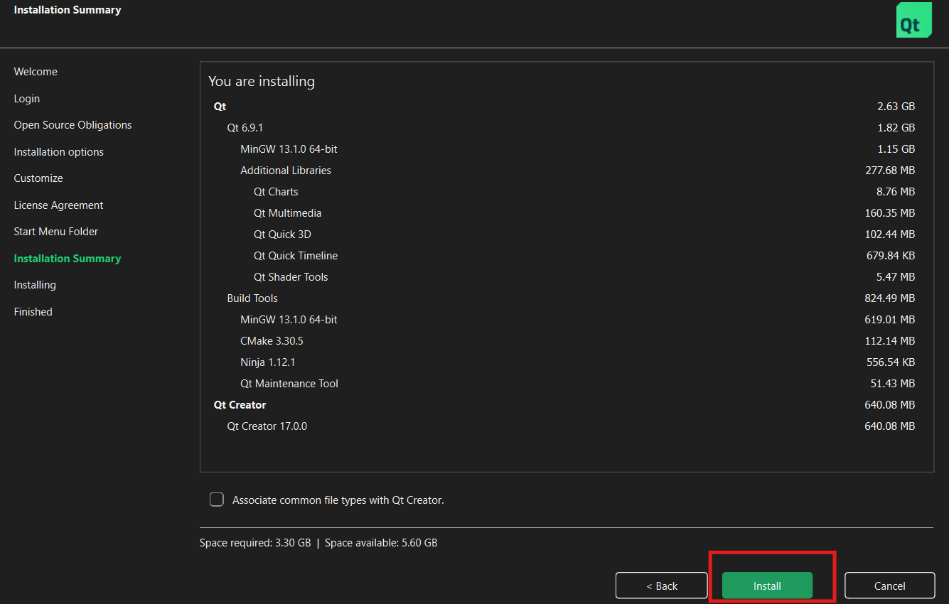Click the Qt logo icon

(x=913, y=20)
